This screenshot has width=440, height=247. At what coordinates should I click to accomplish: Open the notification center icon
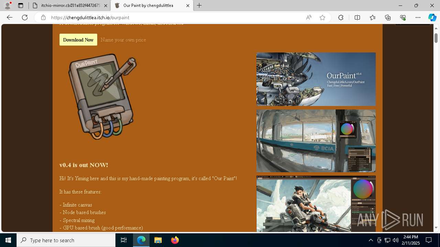click(429, 240)
